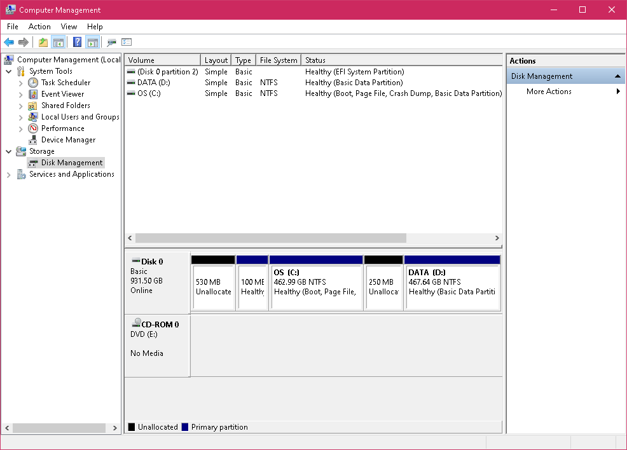Click Healthy (Basic Data Partition) status text
This screenshot has width=627, height=450.
pyautogui.click(x=354, y=83)
